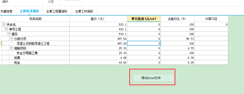244x94 pixels.
Task: Select the 税金 row
Action: point(115,62)
